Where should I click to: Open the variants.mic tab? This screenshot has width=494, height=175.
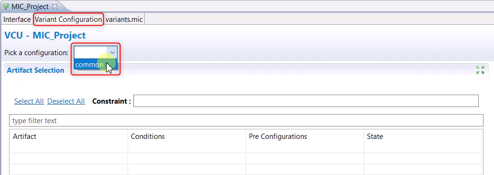124,19
